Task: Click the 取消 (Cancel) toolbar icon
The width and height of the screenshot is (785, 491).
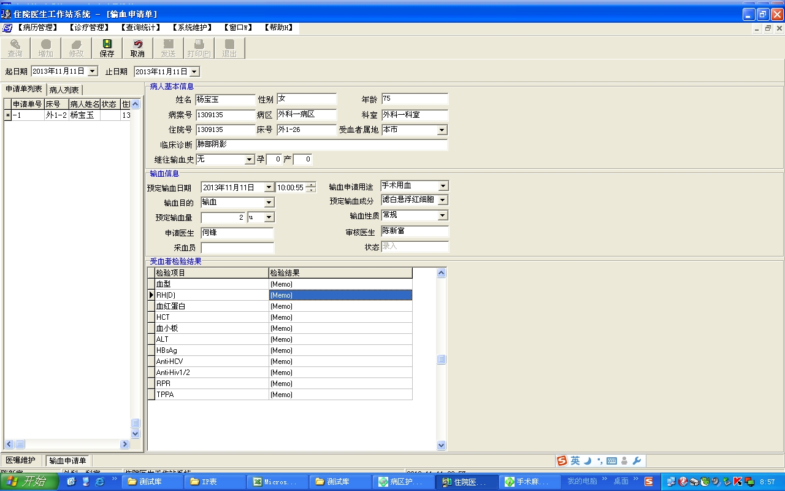Action: 137,48
